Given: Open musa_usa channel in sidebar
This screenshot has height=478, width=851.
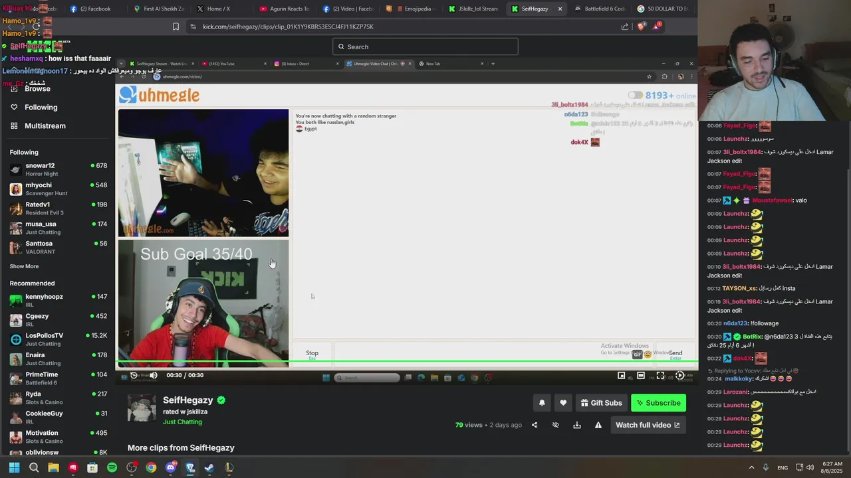Looking at the screenshot, I should [58, 228].
